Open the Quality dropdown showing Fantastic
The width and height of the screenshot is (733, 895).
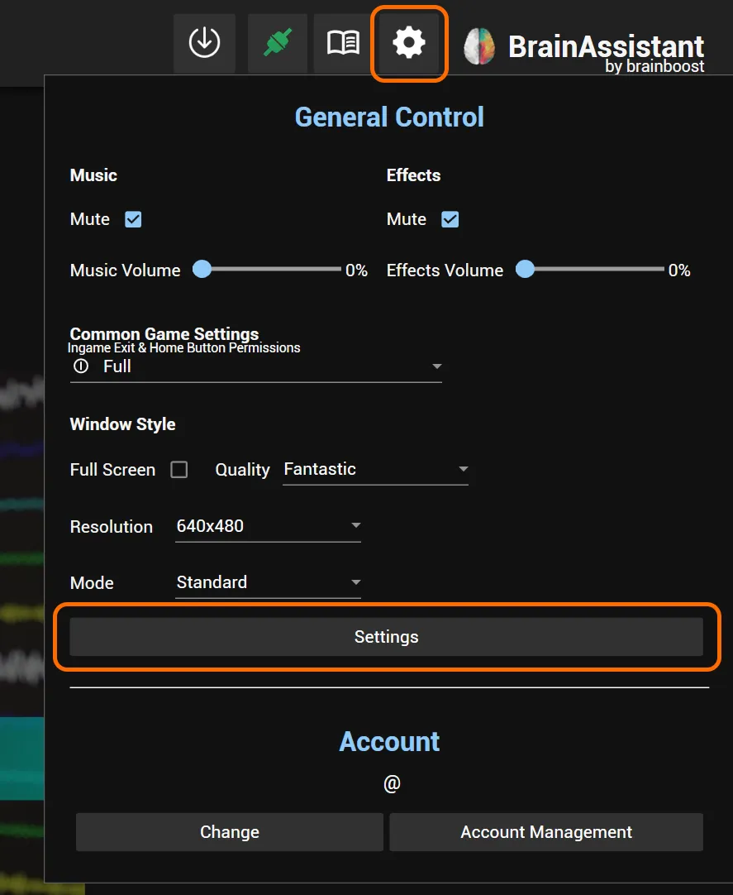(x=375, y=469)
